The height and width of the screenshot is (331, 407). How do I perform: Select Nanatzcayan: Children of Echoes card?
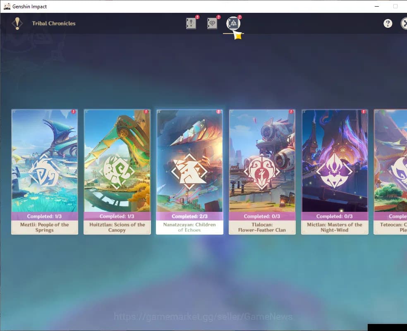coord(189,172)
